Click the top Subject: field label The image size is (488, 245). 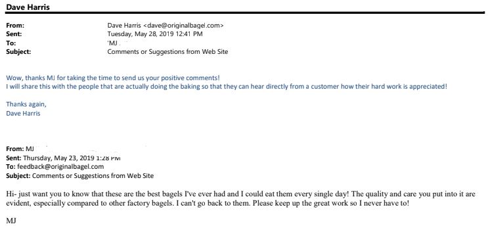18,52
